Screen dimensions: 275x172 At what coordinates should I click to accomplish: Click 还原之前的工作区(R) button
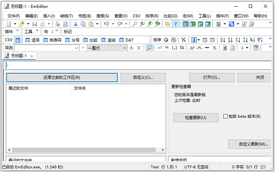(x=62, y=77)
